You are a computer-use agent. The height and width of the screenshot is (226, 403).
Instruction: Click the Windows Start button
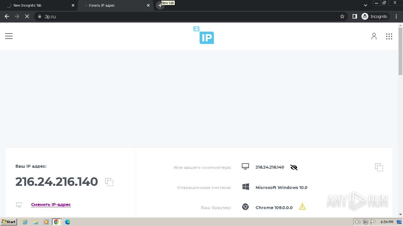9,222
